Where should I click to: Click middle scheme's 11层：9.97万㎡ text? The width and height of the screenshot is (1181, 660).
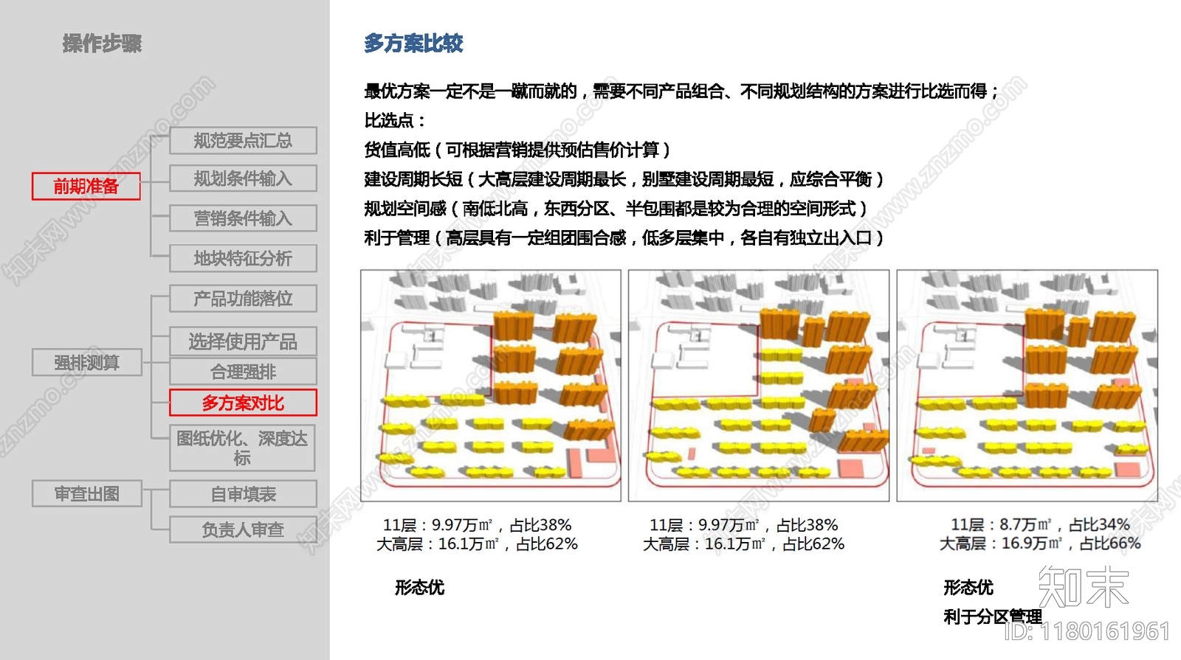[x=744, y=525]
